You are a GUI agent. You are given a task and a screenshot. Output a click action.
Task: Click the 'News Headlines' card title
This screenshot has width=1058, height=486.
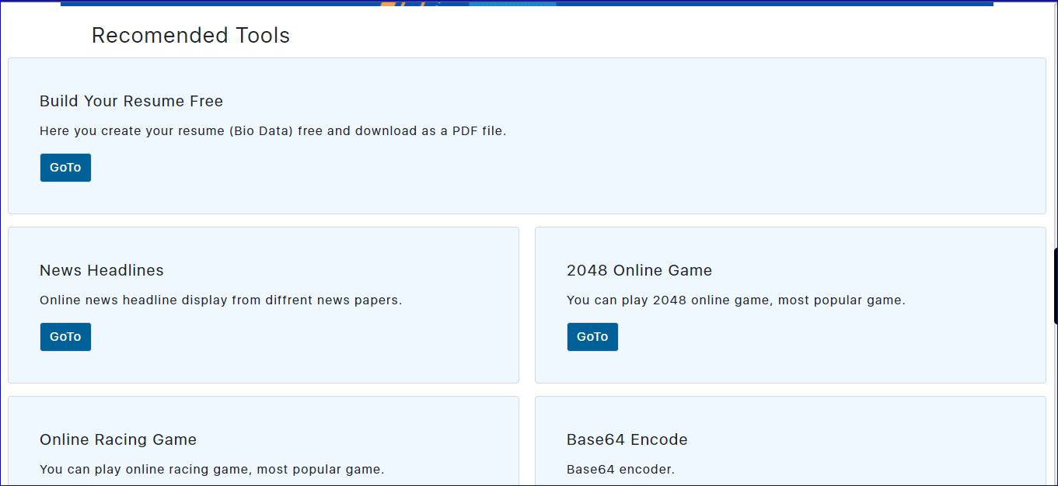(x=102, y=270)
